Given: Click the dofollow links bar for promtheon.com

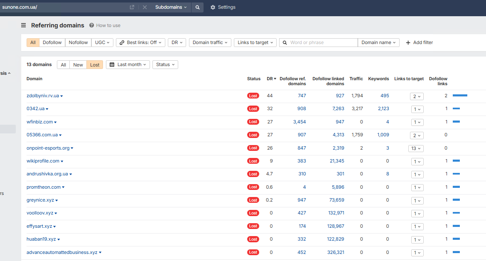Looking at the screenshot, I should [456, 187].
